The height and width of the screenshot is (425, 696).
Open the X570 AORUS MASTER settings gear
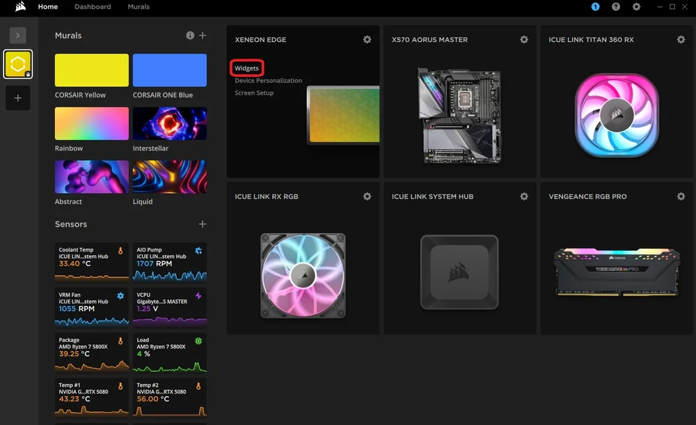pyautogui.click(x=524, y=40)
